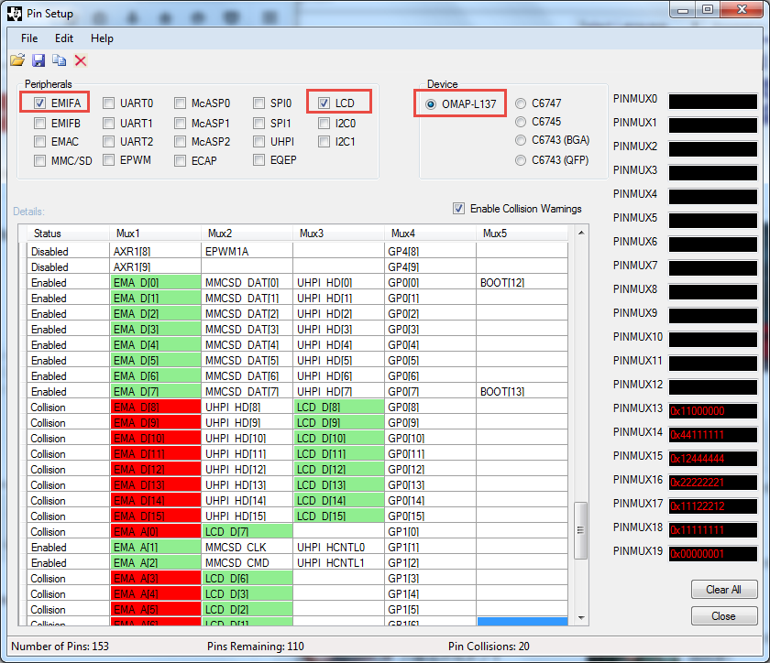Click the Pins Remaining: 110 status text
Viewport: 770px width, 663px height.
(x=256, y=647)
